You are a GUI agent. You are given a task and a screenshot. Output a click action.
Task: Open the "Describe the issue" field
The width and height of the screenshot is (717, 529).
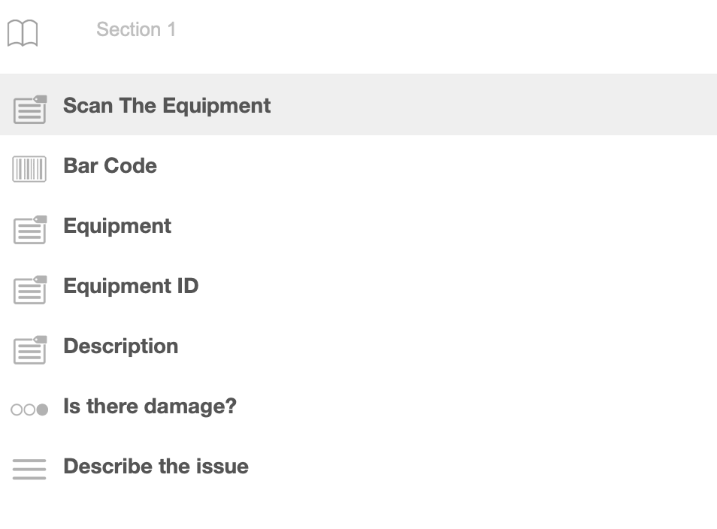tap(156, 466)
